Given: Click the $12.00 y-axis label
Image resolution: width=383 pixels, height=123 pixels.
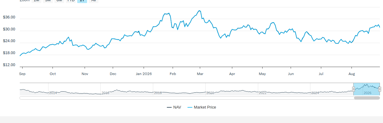Looking at the screenshot, I should pyautogui.click(x=9, y=65).
